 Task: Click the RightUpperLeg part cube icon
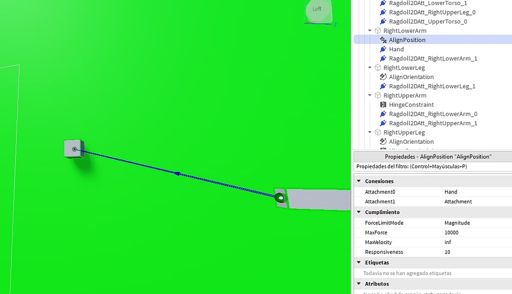click(378, 132)
